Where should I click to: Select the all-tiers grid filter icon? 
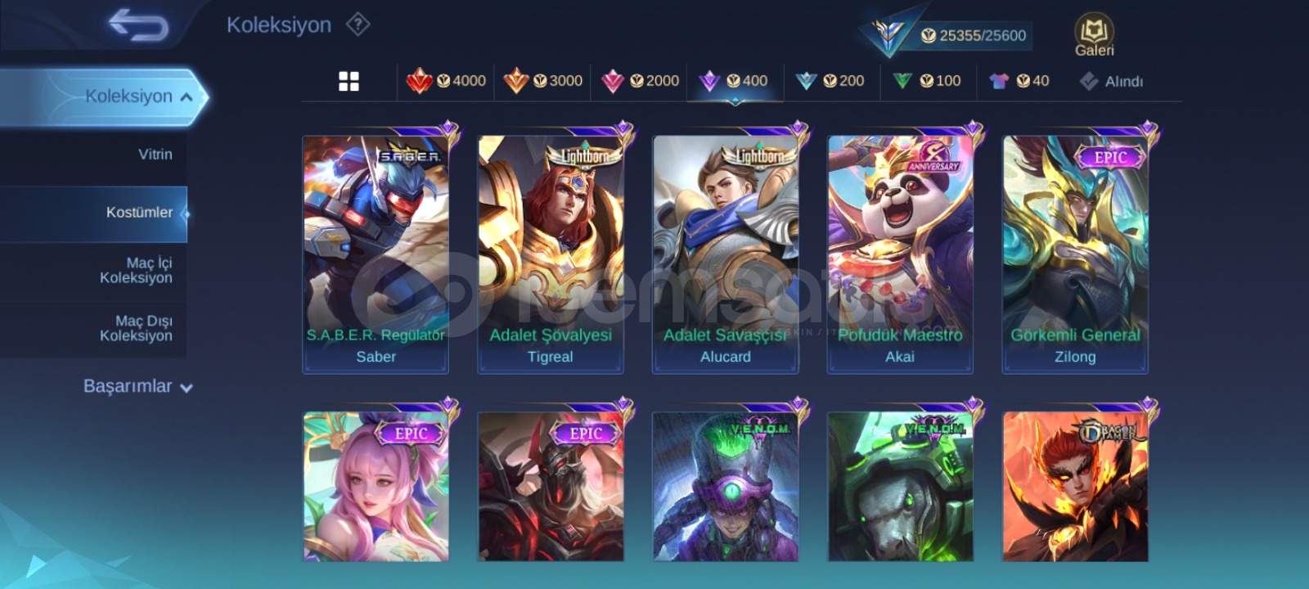tap(349, 81)
